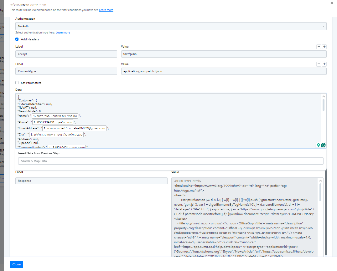
Task: Enable the Set Parameters checkbox
Action: 17,83
